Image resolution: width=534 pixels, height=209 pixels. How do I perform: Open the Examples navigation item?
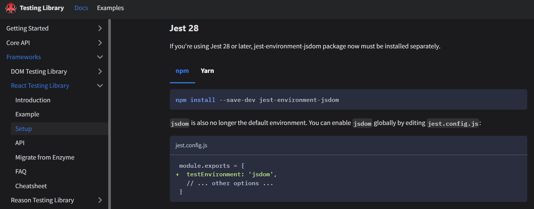[110, 8]
